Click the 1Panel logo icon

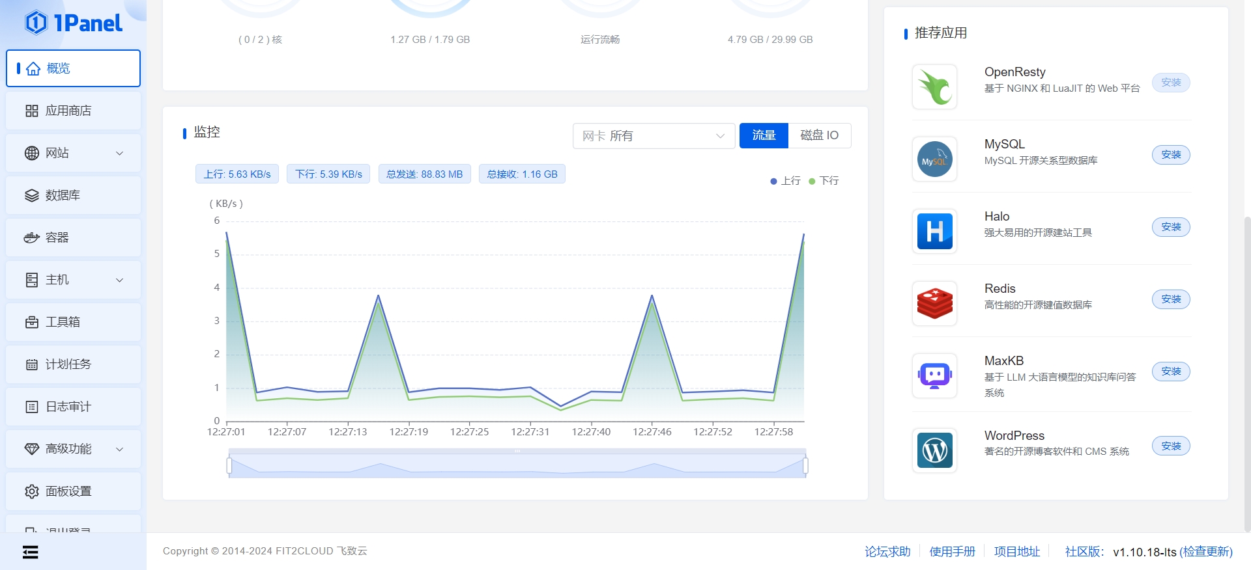[36, 23]
